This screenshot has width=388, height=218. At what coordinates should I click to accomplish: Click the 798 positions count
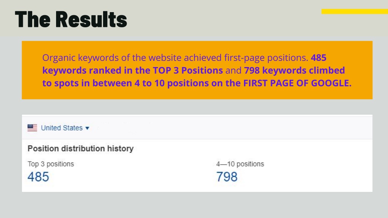pyautogui.click(x=227, y=177)
